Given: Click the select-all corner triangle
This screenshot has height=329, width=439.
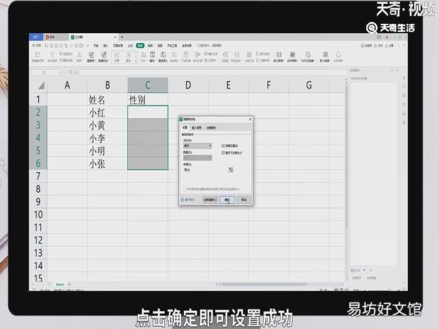Looking at the screenshot, I should coord(41,85).
